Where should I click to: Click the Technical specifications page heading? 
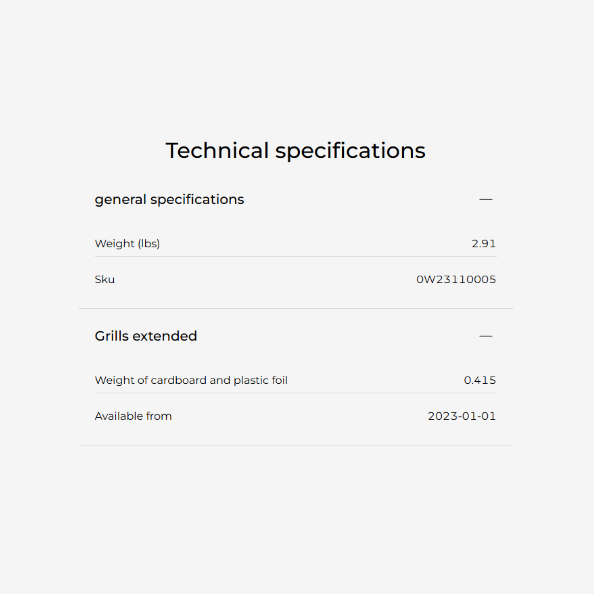coord(296,151)
